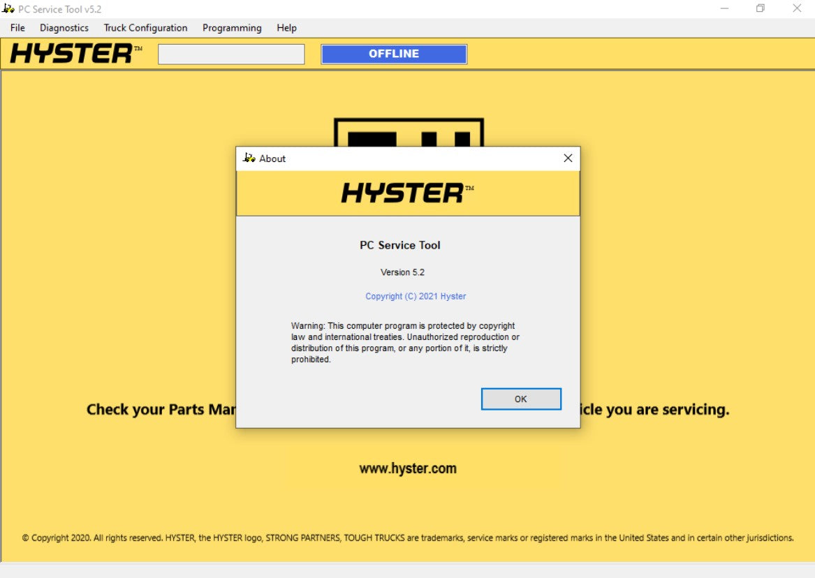Click the forklift icon in the About dialog title bar

click(249, 158)
